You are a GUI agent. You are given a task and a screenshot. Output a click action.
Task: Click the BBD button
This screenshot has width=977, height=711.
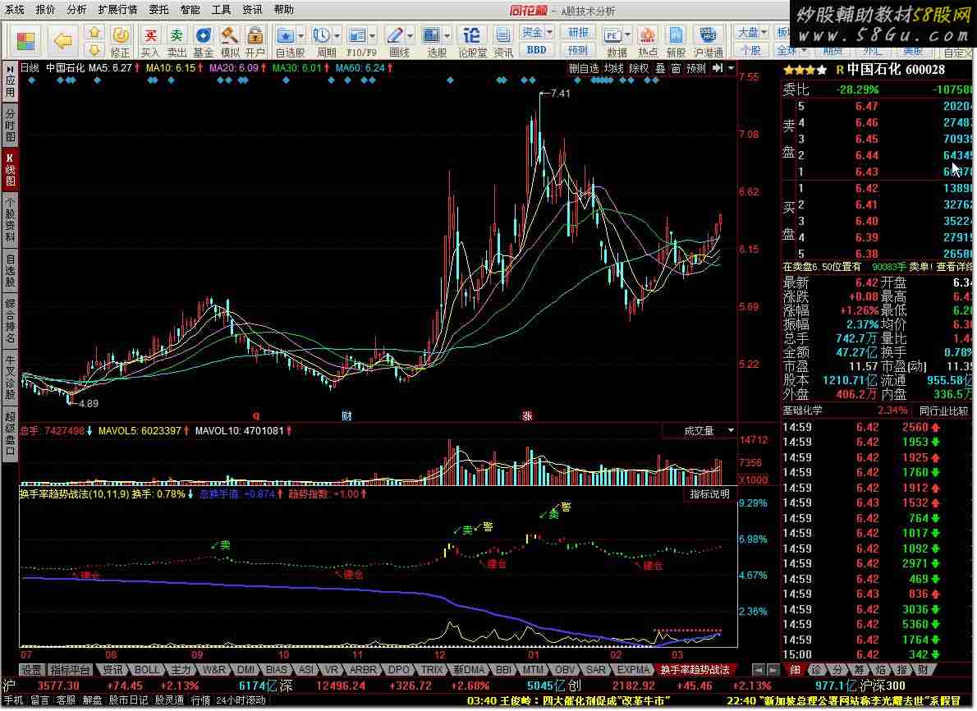click(x=536, y=50)
